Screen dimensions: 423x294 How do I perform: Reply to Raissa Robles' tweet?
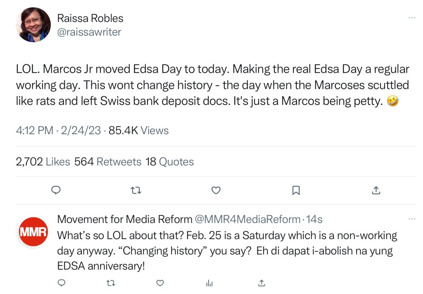click(x=56, y=190)
